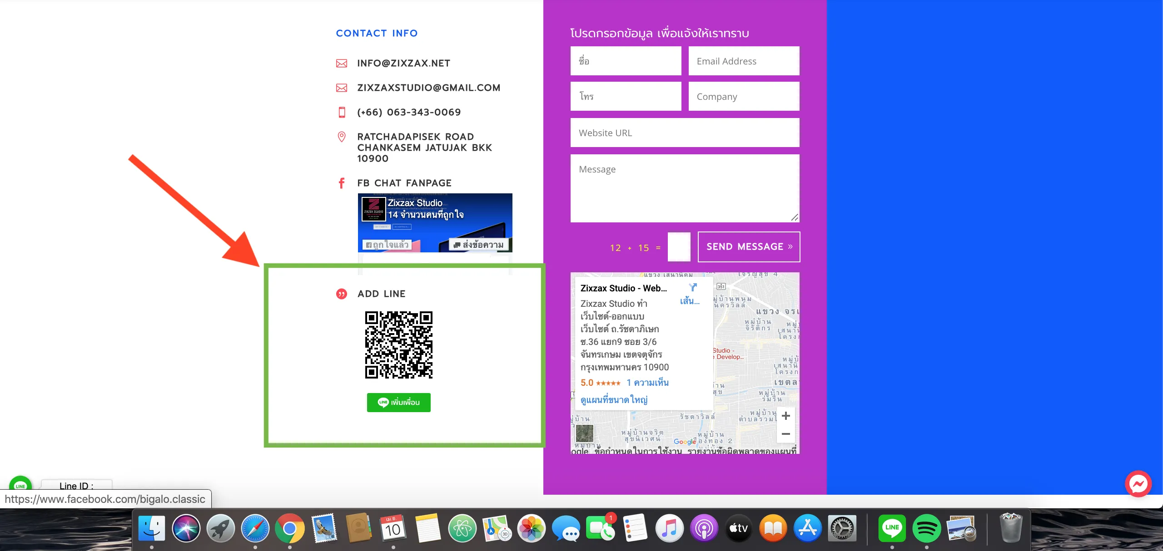
Task: Click captcha answer box for 12 + 15
Action: 679,247
